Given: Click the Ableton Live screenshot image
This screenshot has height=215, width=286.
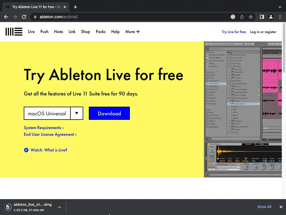Looking at the screenshot, I should (243, 109).
